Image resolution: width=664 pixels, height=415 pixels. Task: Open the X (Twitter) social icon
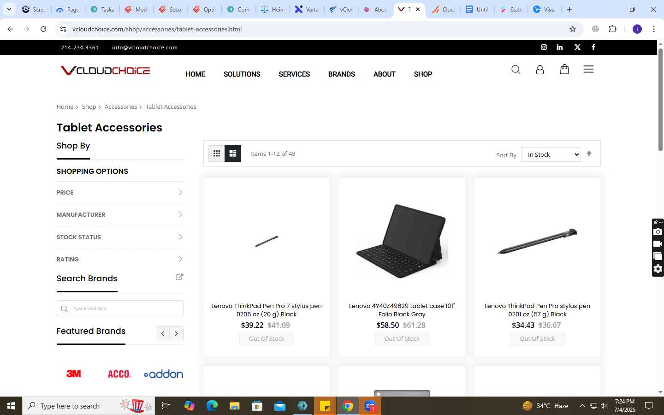pyautogui.click(x=577, y=47)
